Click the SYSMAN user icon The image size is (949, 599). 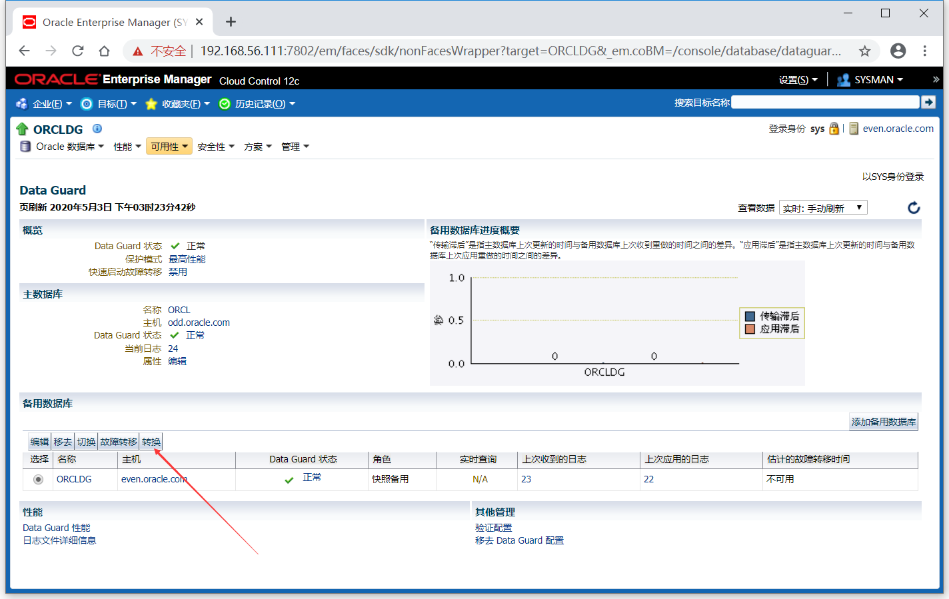pyautogui.click(x=843, y=80)
